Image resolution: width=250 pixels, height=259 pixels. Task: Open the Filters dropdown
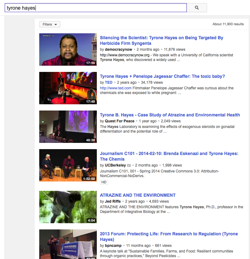pos(50,24)
